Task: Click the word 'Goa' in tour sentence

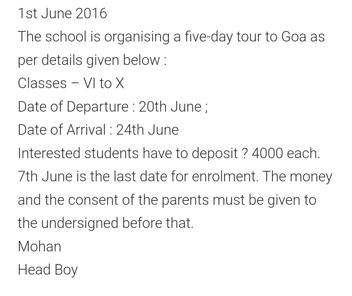Action: click(x=294, y=37)
